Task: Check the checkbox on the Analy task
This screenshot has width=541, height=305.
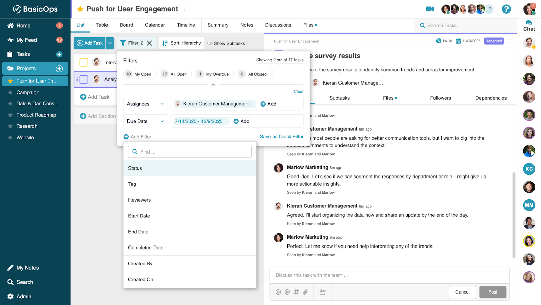Action: [84, 79]
